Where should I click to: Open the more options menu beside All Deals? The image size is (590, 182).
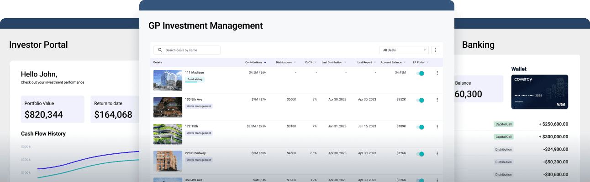[435, 50]
